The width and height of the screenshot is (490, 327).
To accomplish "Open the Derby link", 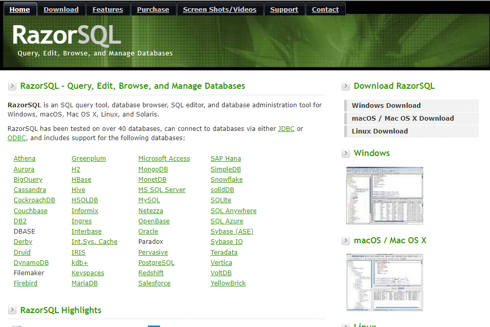I will pos(23,242).
